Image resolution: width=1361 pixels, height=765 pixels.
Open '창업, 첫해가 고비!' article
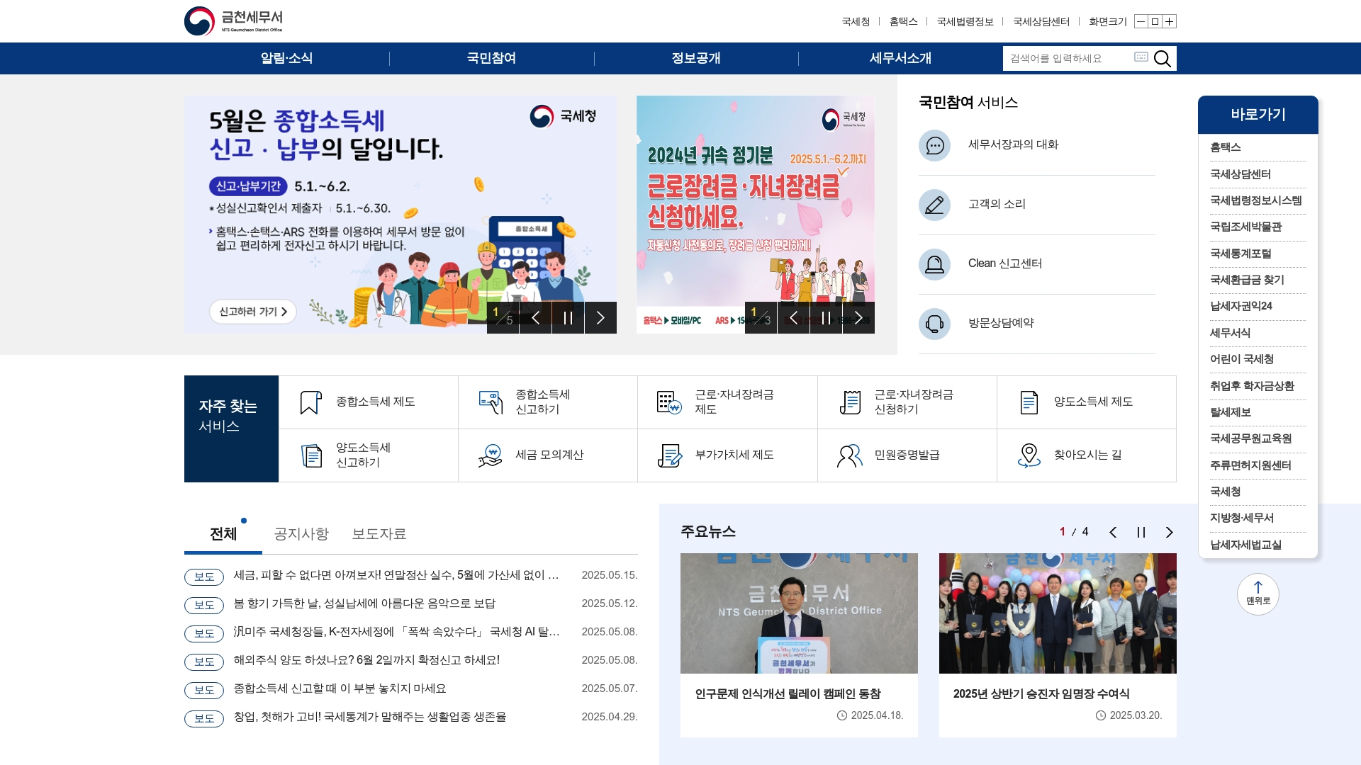369,717
